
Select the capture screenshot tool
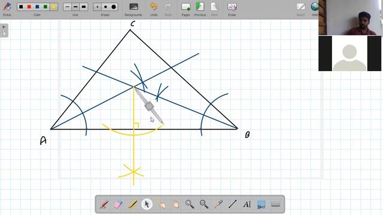tap(261, 204)
